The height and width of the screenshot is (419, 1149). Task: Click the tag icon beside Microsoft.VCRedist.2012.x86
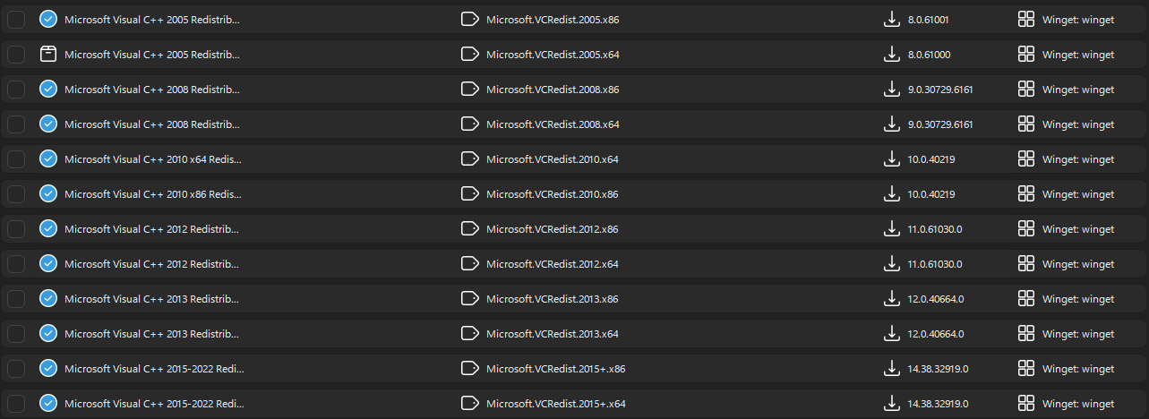click(469, 229)
